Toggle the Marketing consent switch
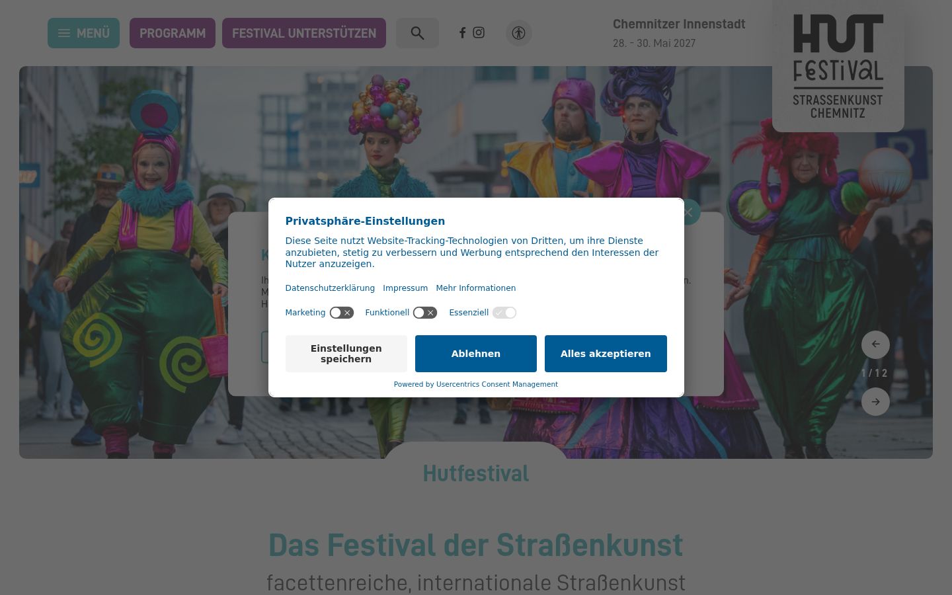This screenshot has height=595, width=952. [342, 313]
